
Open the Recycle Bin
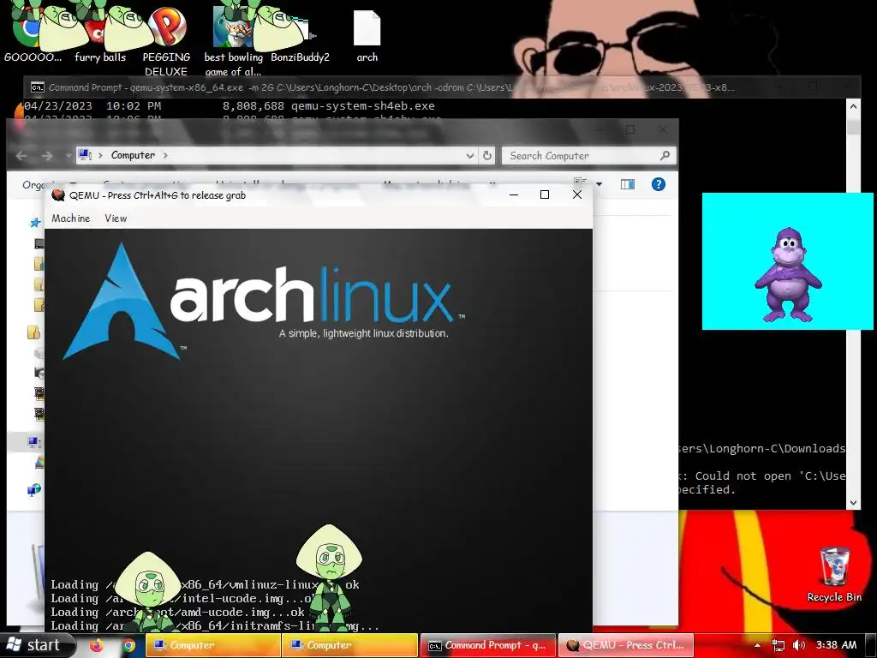834,575
